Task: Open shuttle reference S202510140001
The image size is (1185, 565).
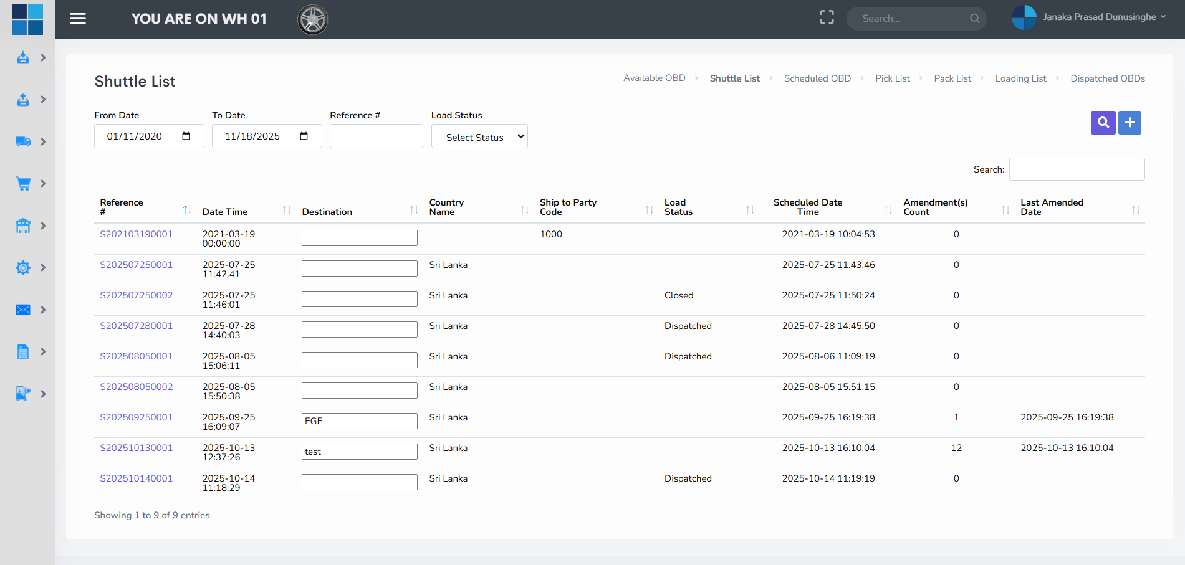Action: [x=137, y=478]
